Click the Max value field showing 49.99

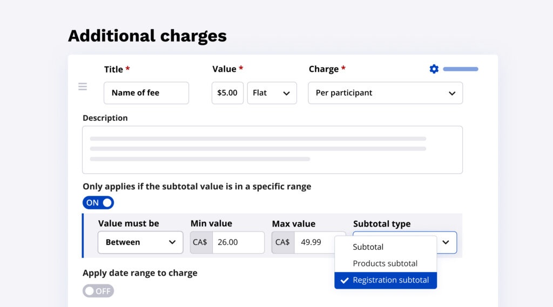(x=314, y=242)
